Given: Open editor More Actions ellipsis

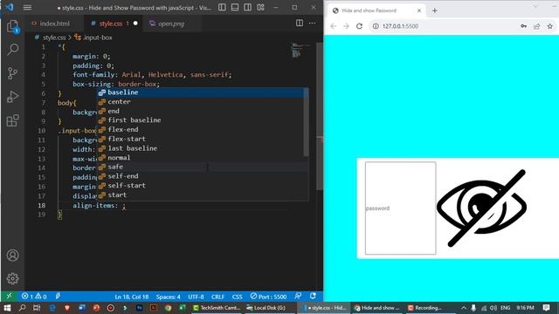Looking at the screenshot, I should 313,24.
